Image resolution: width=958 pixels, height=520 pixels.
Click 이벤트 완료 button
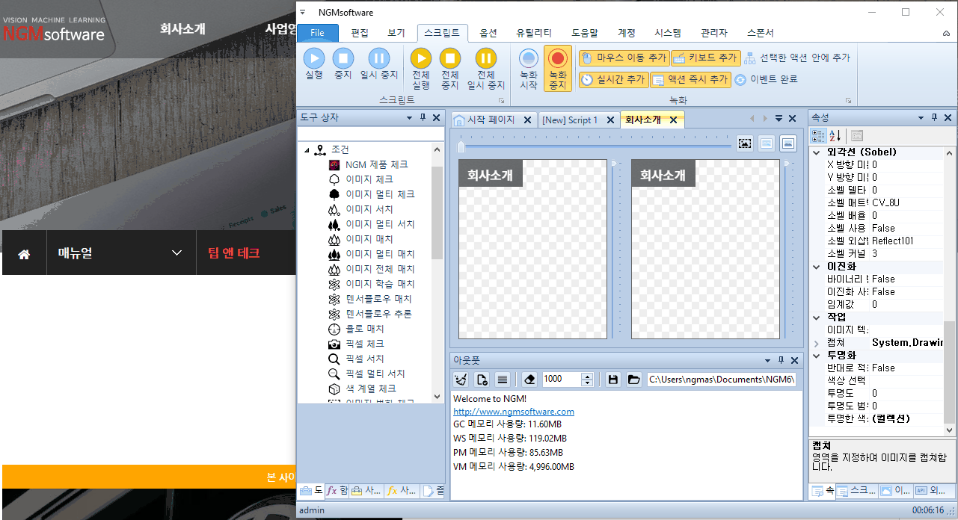point(766,79)
